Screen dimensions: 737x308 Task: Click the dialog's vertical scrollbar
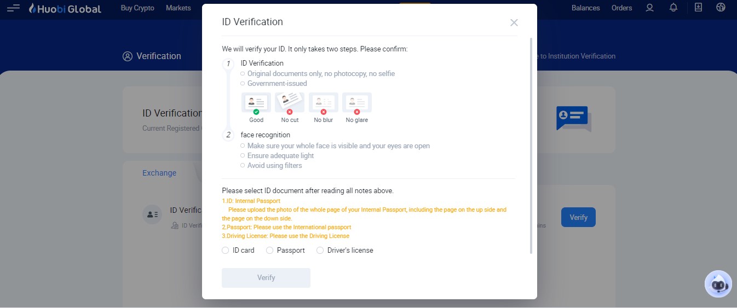point(531,146)
